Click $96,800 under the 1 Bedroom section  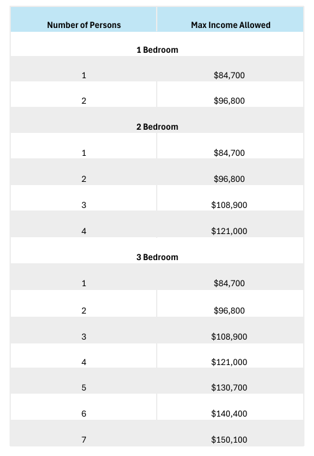coord(229,101)
